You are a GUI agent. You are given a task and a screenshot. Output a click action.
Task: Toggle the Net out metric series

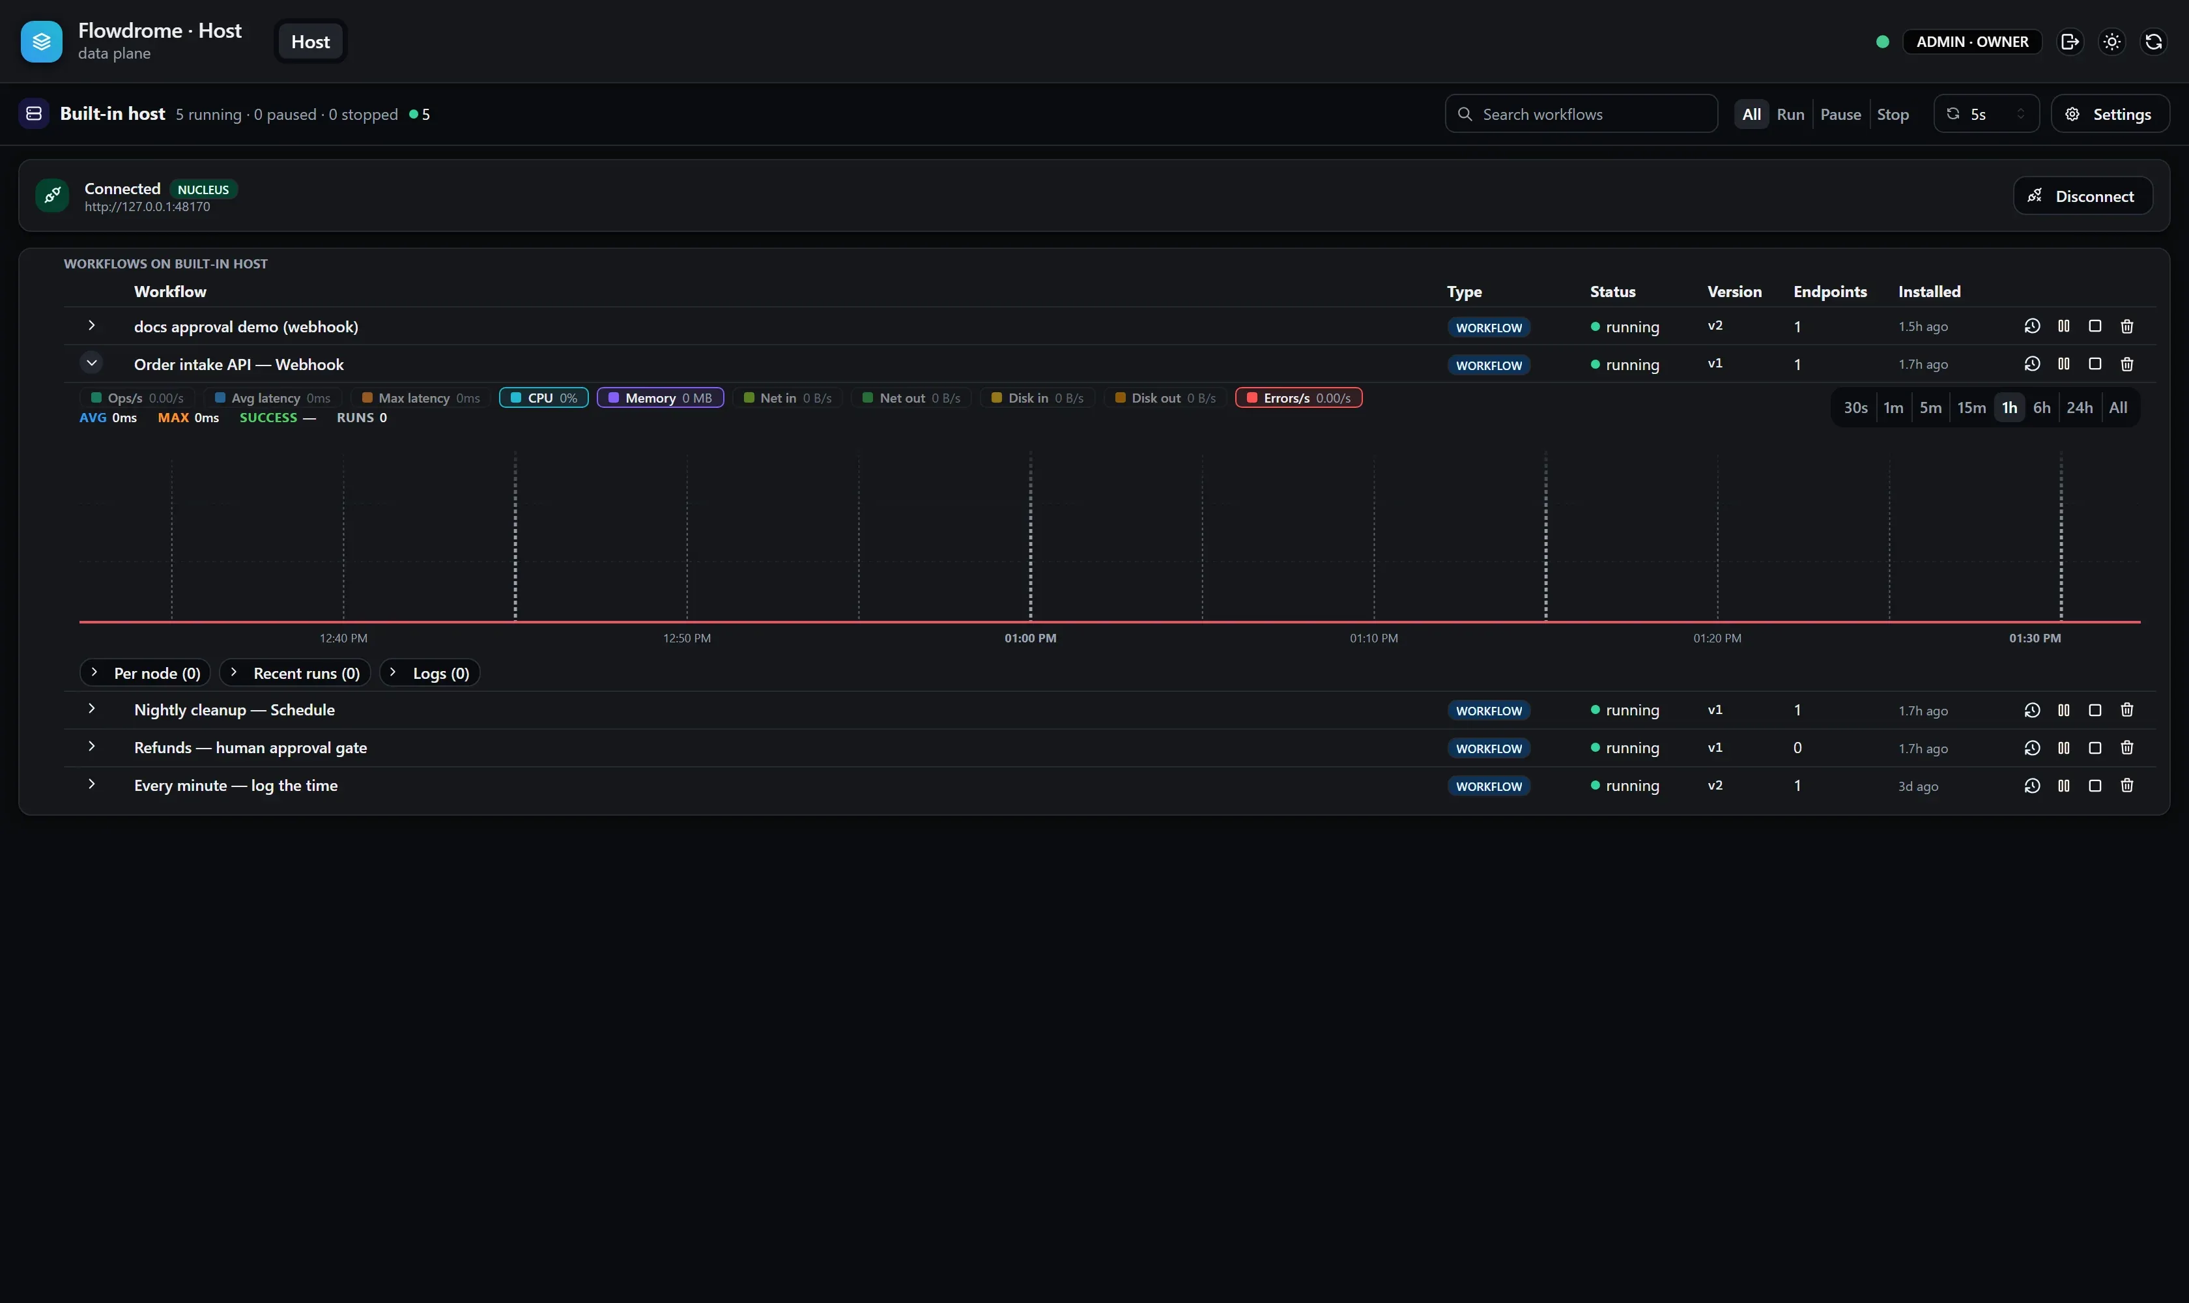pyautogui.click(x=911, y=398)
